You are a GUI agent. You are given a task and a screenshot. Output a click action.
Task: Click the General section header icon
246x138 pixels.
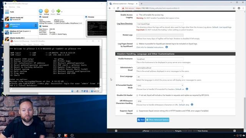point(40,17)
